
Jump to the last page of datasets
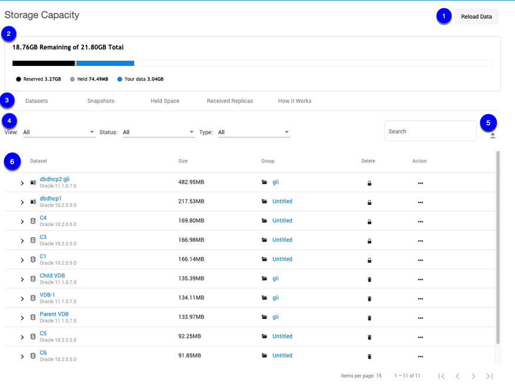[x=489, y=375]
